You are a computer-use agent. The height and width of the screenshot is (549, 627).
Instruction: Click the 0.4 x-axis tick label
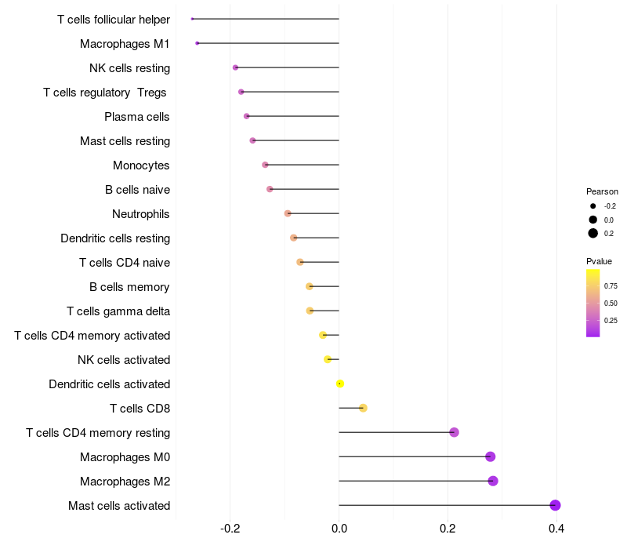(x=556, y=529)
